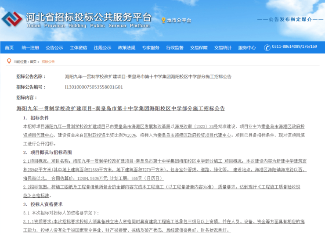Open the 地市分平台 link

(x=179, y=20)
